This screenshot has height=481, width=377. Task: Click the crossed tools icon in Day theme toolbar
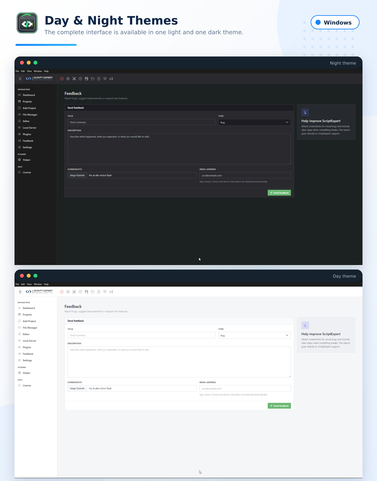(x=74, y=292)
